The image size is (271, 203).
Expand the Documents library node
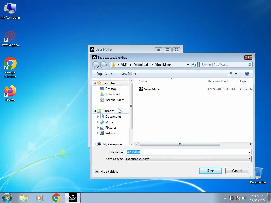(98, 117)
